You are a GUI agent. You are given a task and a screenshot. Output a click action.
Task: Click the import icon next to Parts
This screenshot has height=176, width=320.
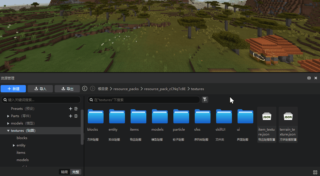pyautogui.click(x=76, y=116)
